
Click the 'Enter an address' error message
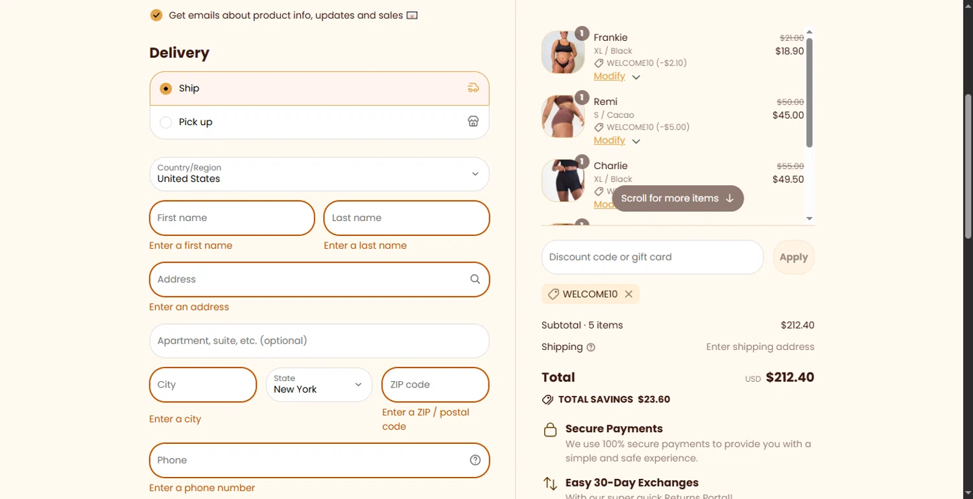pyautogui.click(x=189, y=307)
